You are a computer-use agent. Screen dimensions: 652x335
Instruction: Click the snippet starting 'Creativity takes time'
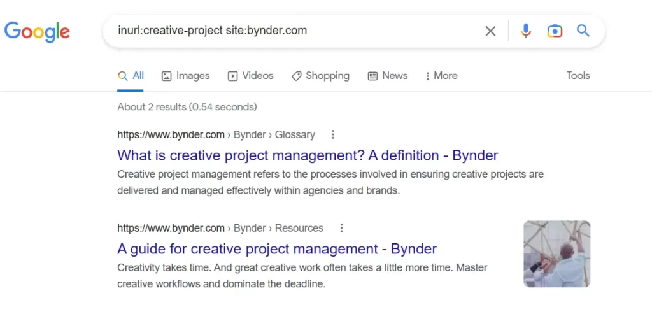tap(302, 276)
